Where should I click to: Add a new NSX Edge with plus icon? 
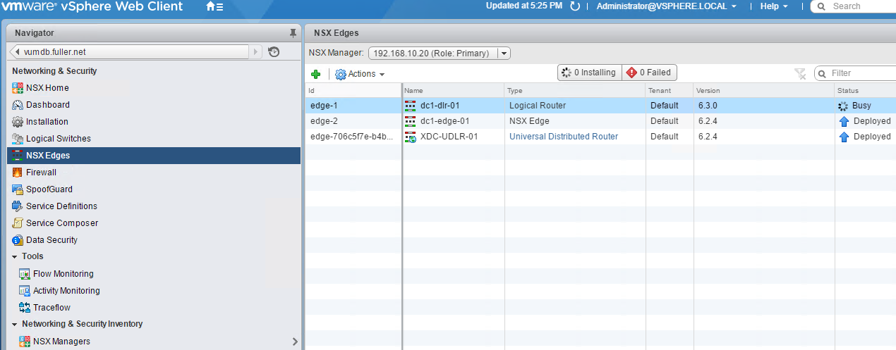pyautogui.click(x=316, y=74)
